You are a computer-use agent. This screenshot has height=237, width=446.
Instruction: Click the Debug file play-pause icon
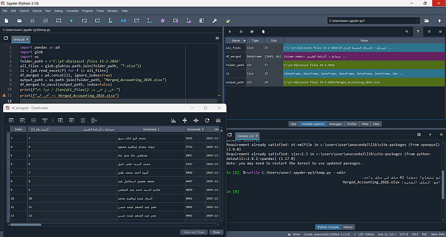(x=124, y=20)
